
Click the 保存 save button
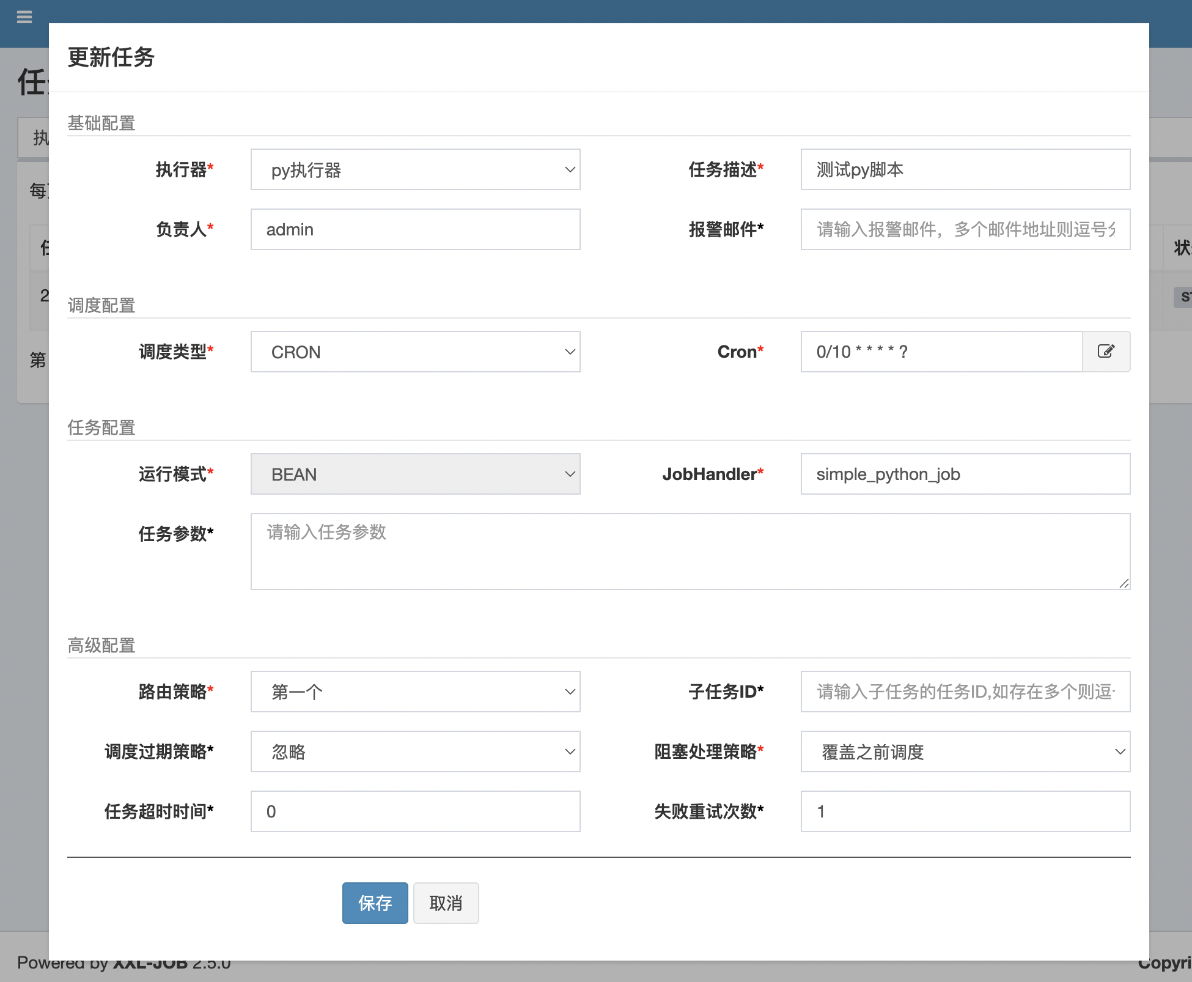(x=375, y=903)
